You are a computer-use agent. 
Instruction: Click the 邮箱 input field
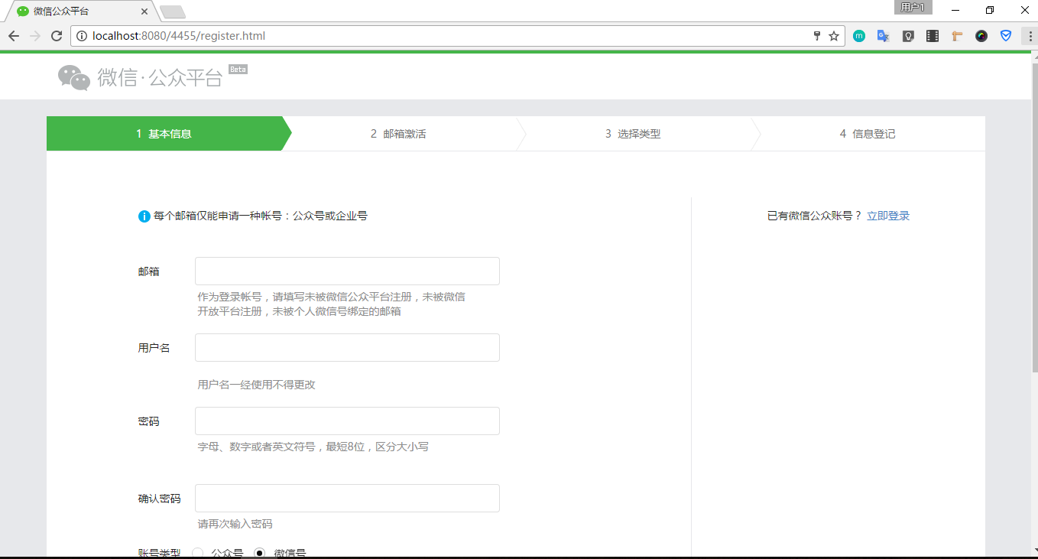[x=347, y=271]
